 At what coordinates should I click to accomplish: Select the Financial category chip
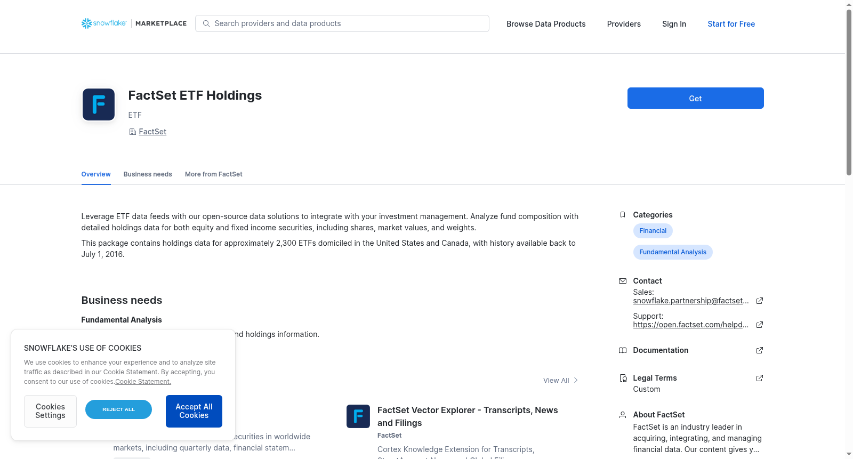[x=653, y=231]
